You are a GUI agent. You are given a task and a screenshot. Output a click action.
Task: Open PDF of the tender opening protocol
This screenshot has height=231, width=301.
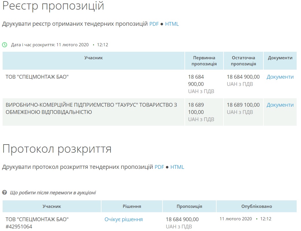point(159,167)
